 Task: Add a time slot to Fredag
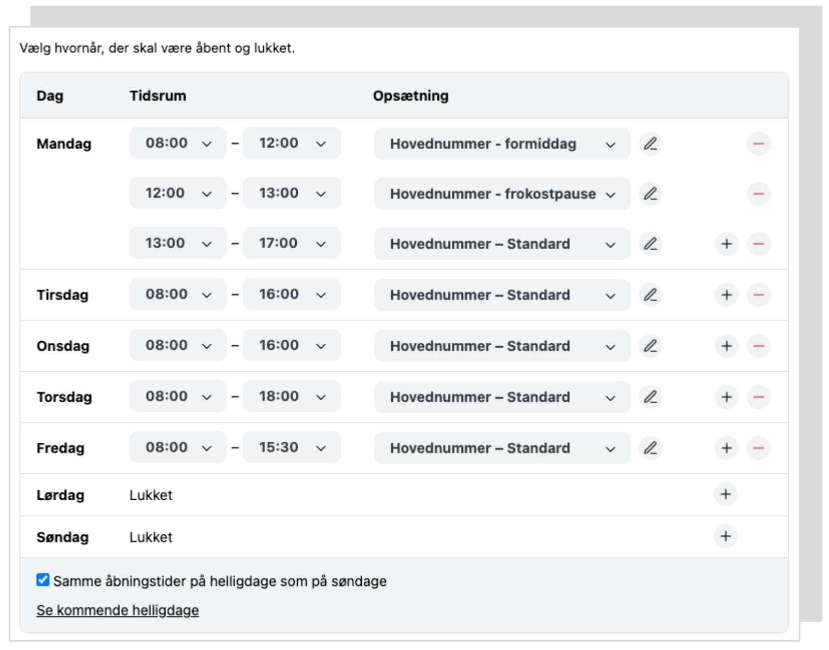pos(726,448)
